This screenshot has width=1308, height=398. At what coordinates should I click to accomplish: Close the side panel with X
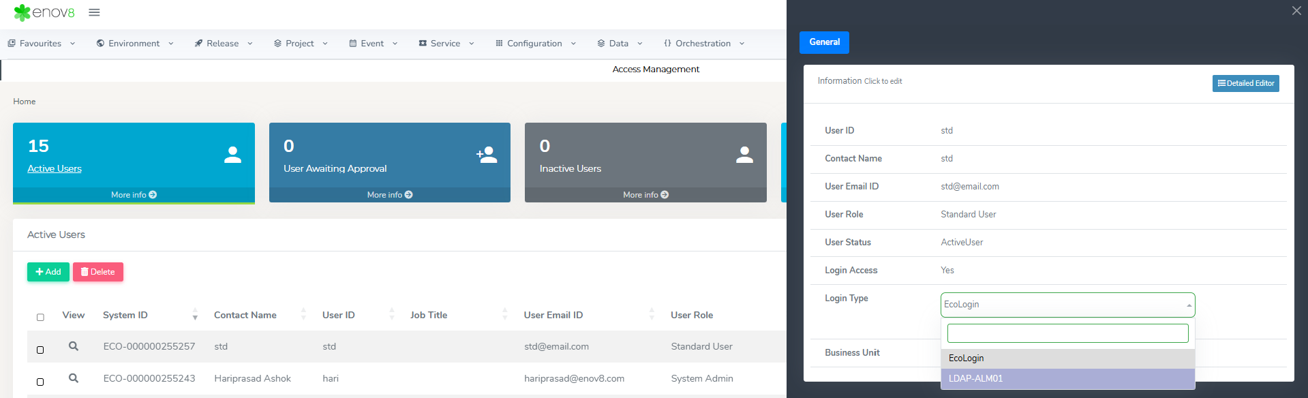1296,10
